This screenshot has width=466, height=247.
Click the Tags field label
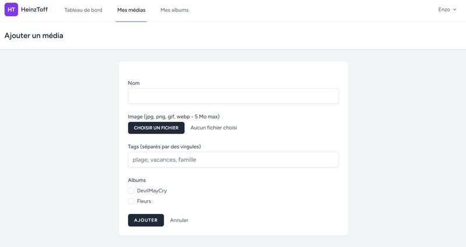click(x=164, y=146)
